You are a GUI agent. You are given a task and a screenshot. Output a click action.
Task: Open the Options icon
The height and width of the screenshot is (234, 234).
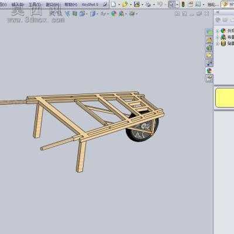point(198,4)
